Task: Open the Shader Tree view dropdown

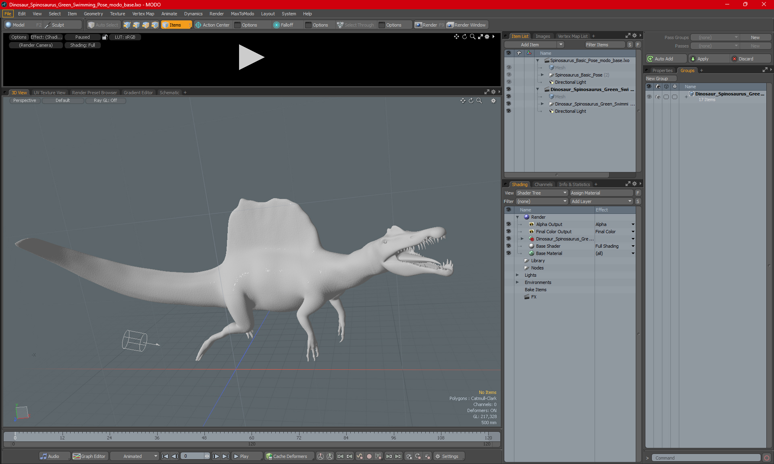Action: 542,193
